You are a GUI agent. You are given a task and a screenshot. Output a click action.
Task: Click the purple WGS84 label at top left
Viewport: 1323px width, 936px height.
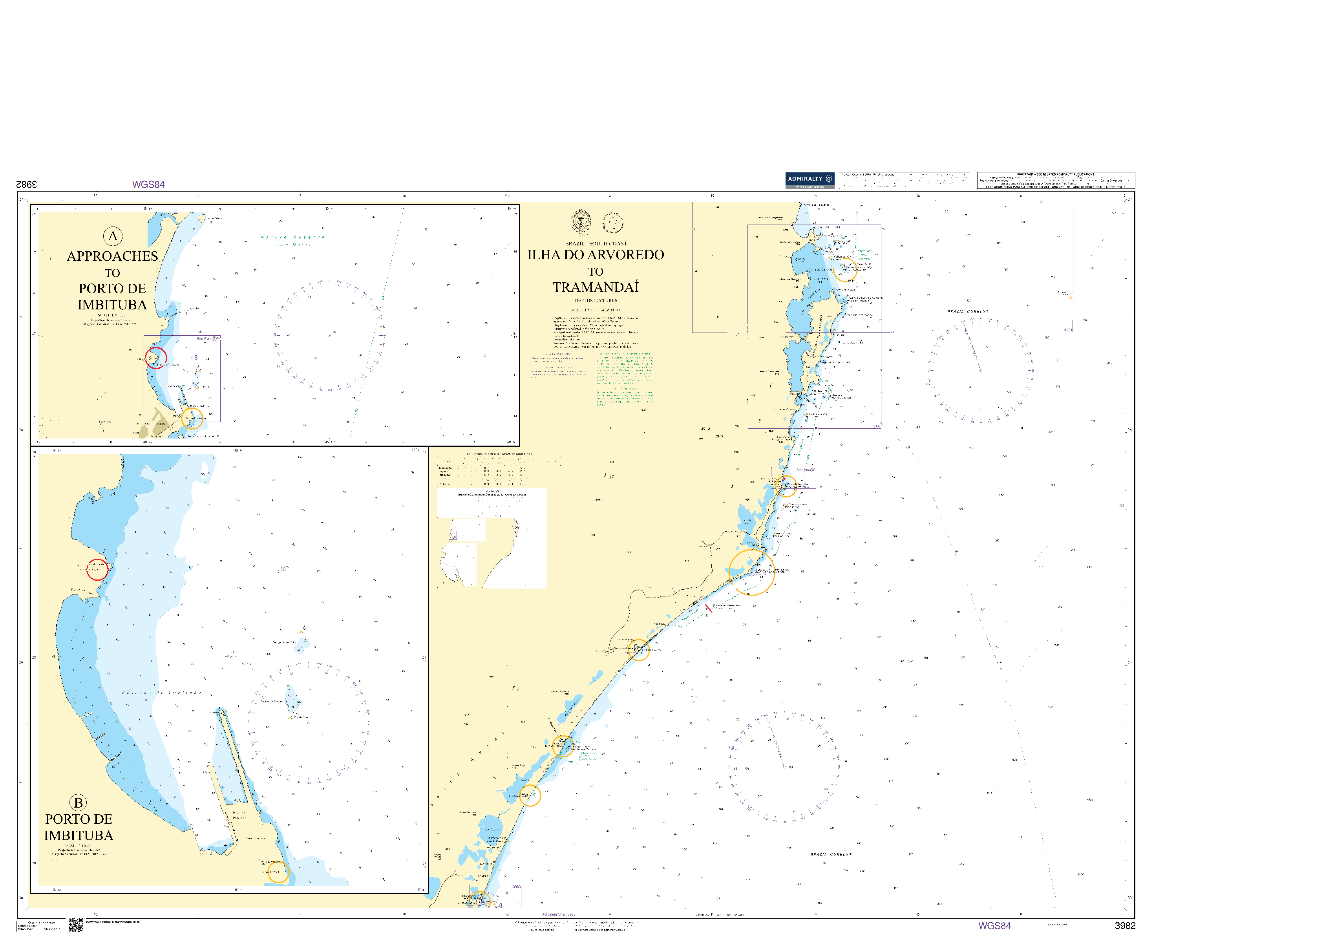point(148,185)
